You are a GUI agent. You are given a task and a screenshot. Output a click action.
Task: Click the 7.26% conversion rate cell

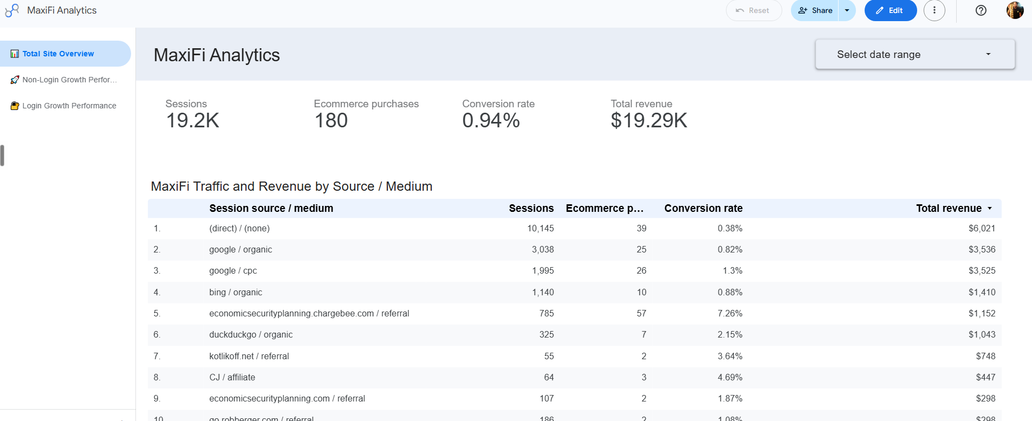pos(730,314)
